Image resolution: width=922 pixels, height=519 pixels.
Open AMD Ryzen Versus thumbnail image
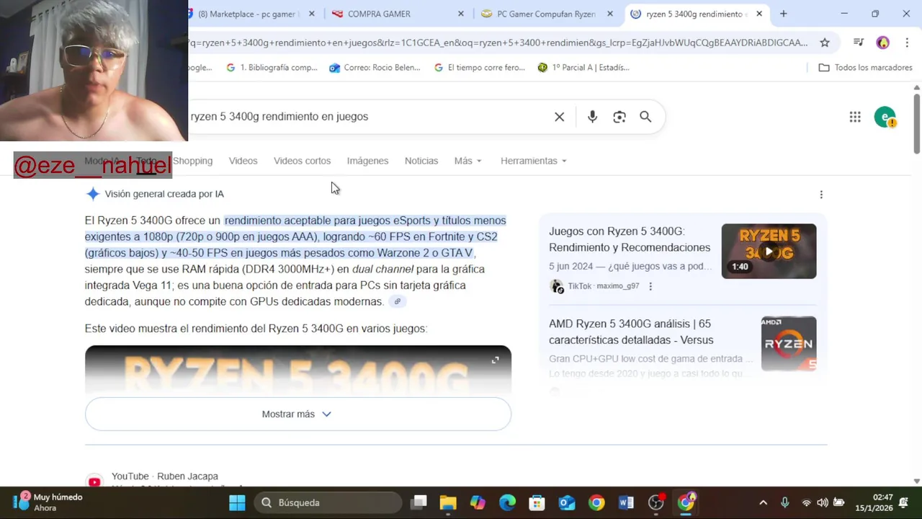789,343
